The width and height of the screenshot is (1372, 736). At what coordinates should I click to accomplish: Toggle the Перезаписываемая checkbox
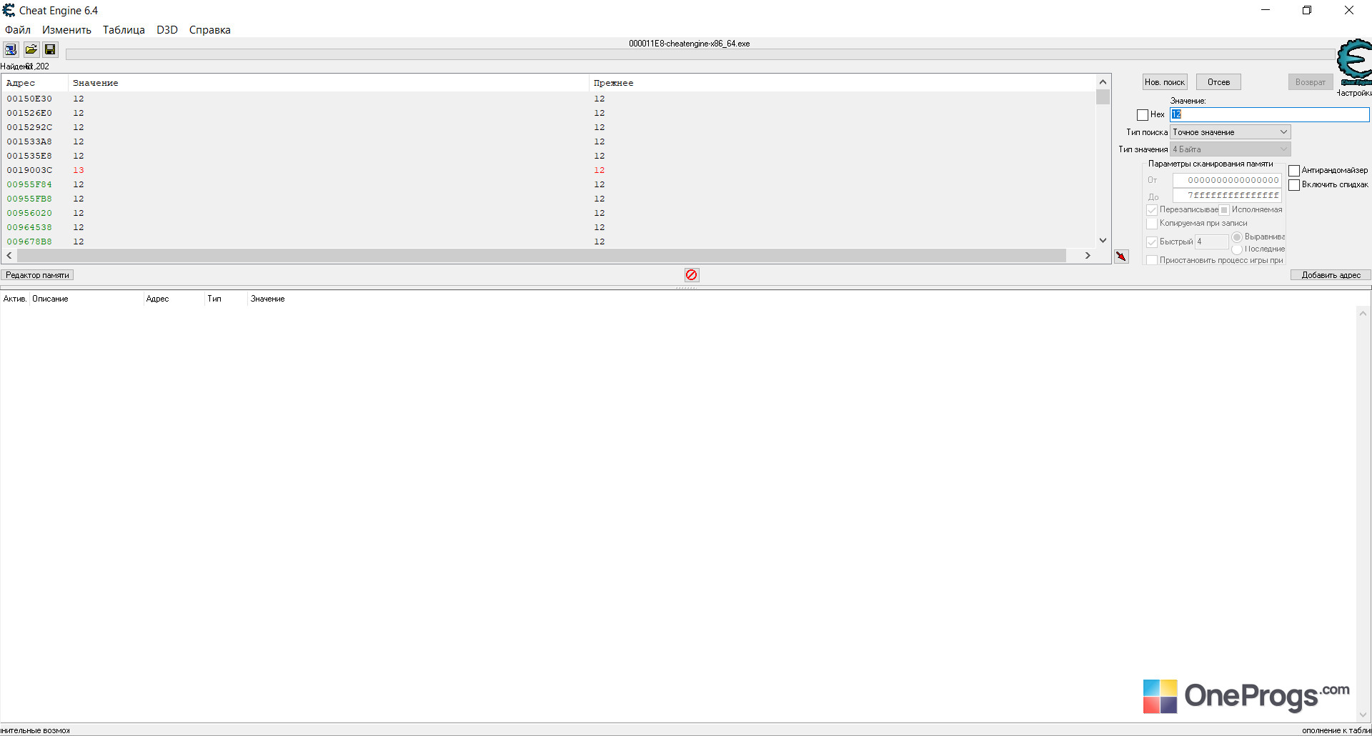click(x=1152, y=210)
